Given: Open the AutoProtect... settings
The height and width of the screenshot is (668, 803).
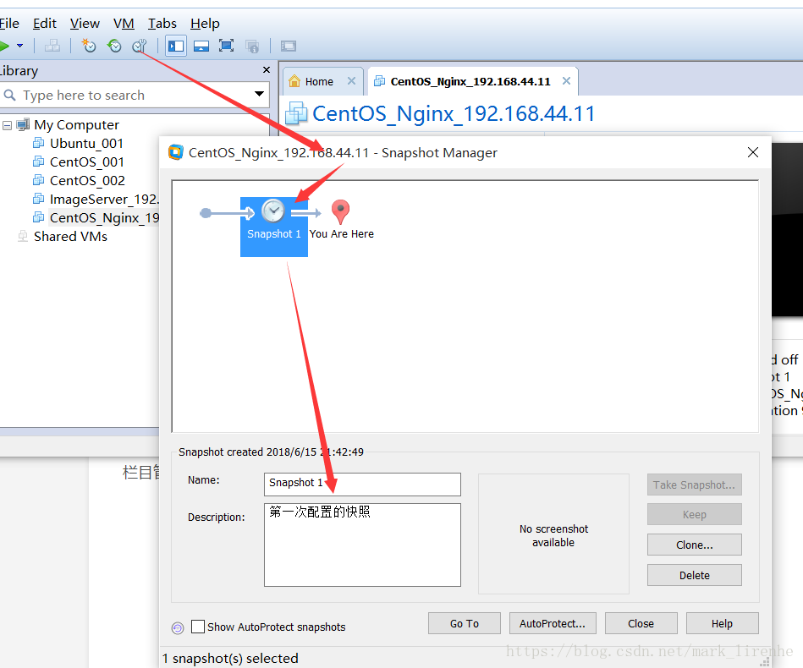Looking at the screenshot, I should (552, 623).
